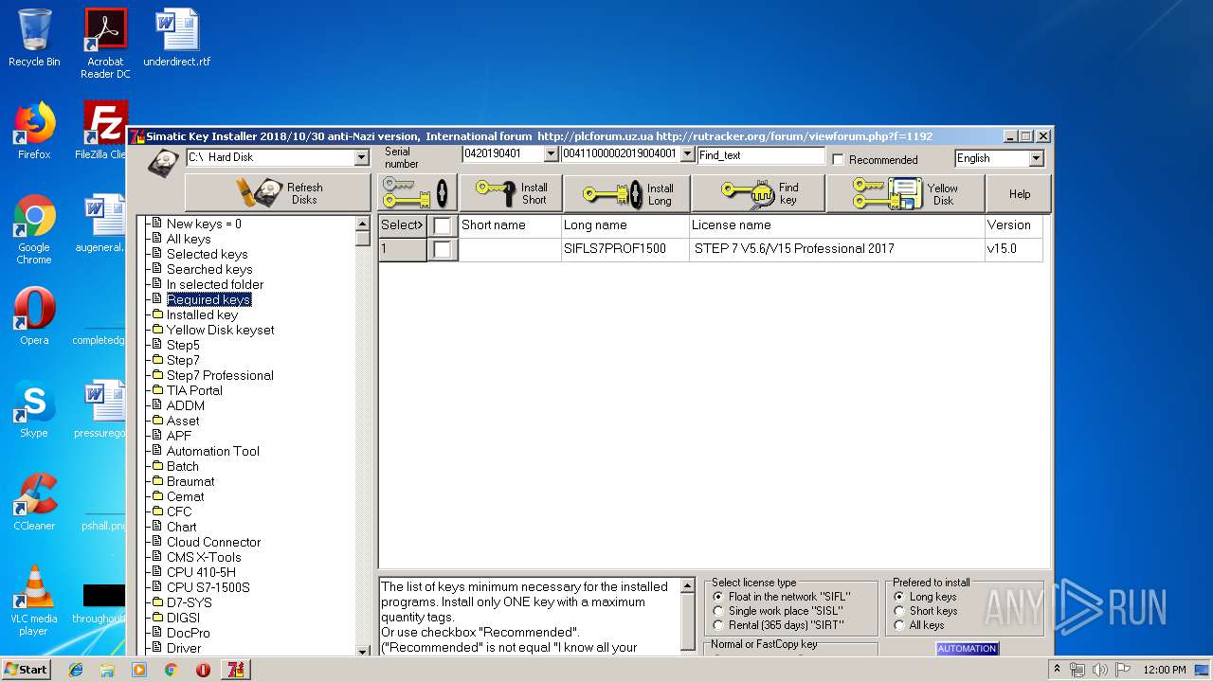The image size is (1213, 682).
Task: Click the Chart folder icon
Action: [x=157, y=527]
